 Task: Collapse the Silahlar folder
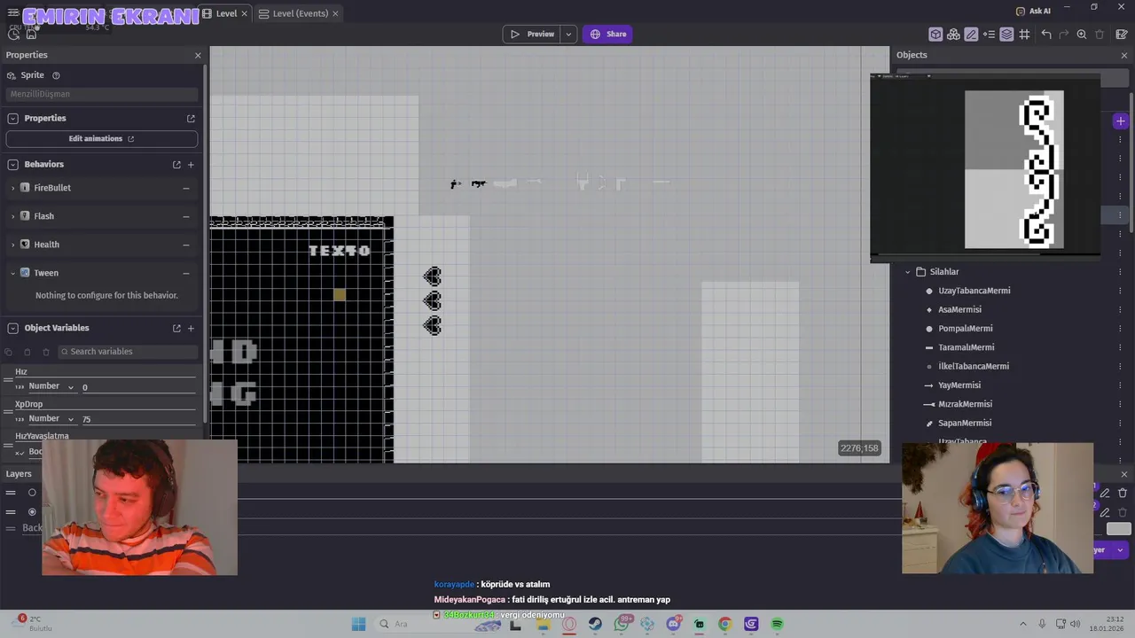pos(907,272)
